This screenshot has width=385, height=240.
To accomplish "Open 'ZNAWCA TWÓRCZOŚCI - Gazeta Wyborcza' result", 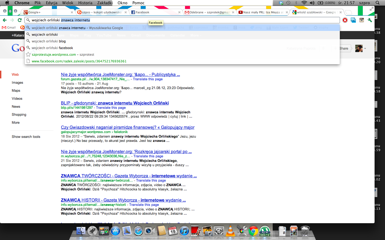I will point(129,176).
